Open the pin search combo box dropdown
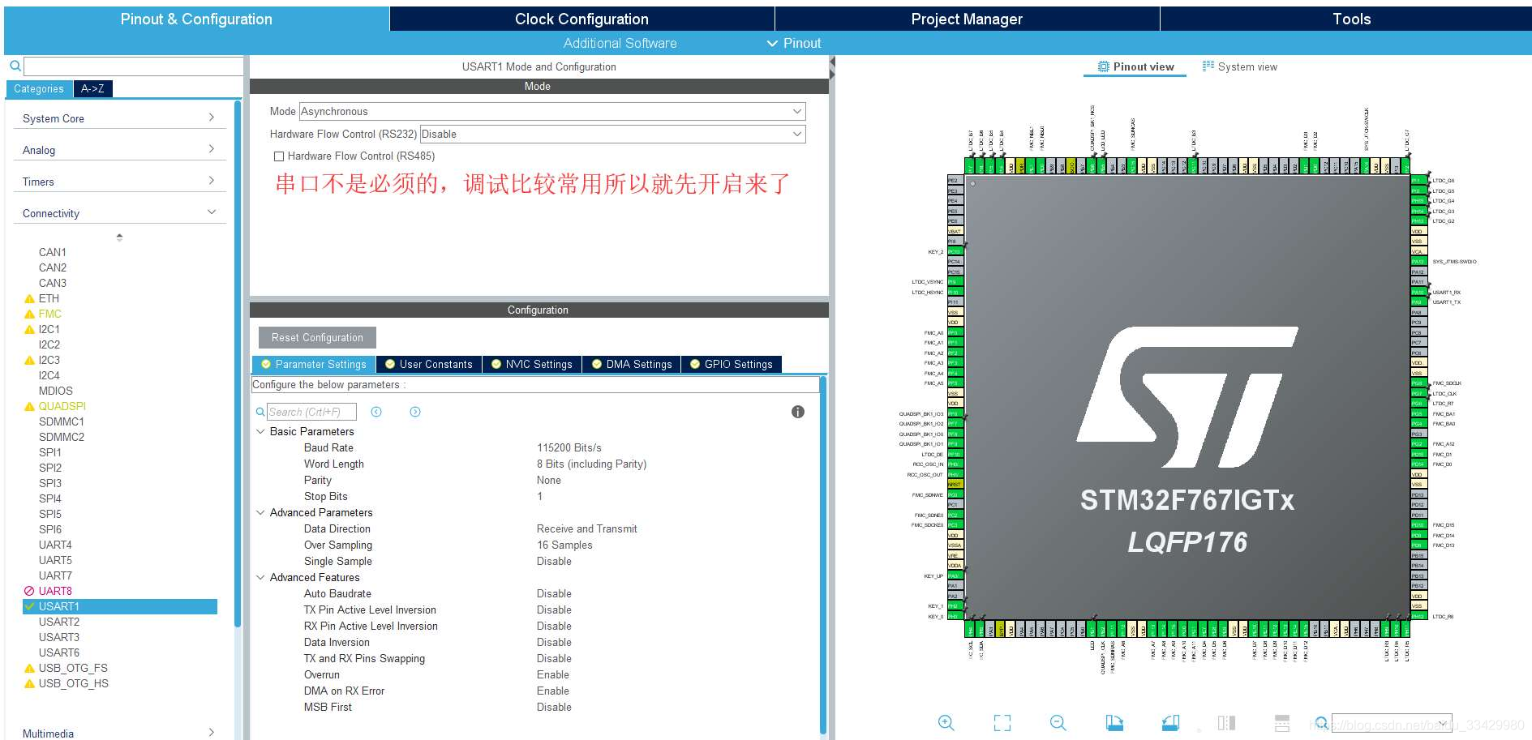Screen dimensions: 1532x740 pyautogui.click(x=1444, y=724)
